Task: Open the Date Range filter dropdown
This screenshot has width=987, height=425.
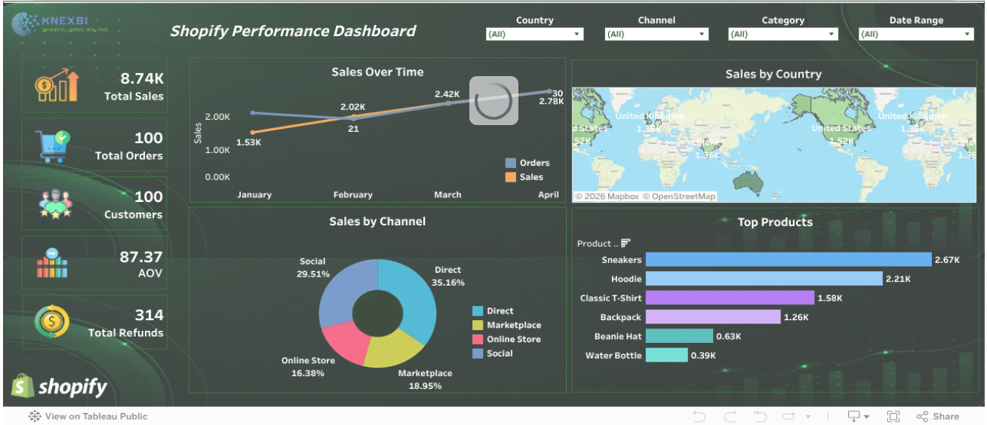Action: pos(916,34)
